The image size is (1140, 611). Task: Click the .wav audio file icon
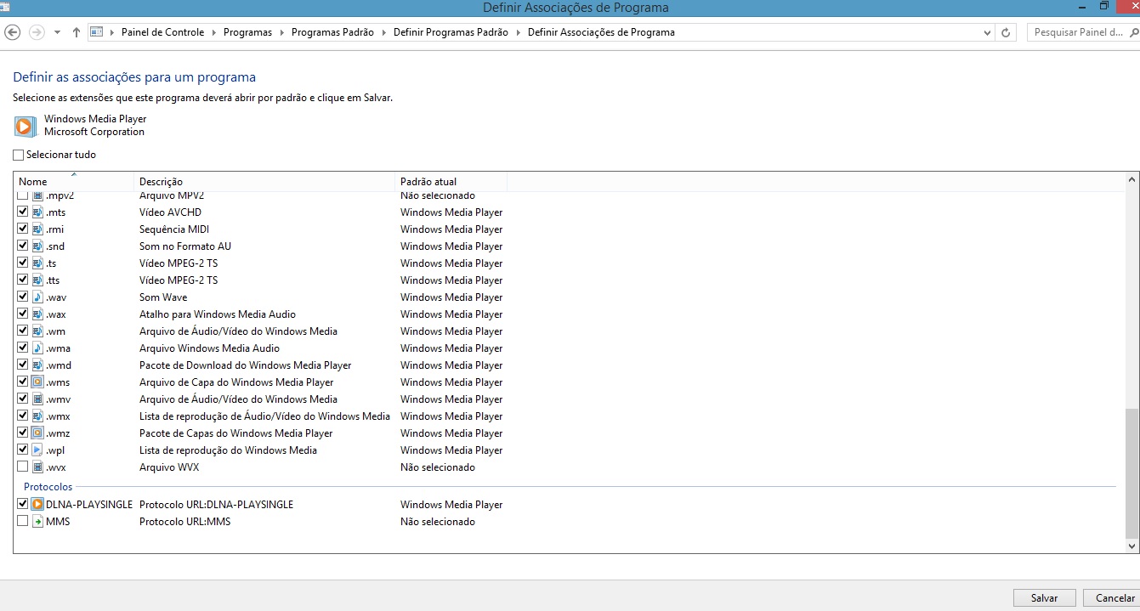(x=37, y=297)
